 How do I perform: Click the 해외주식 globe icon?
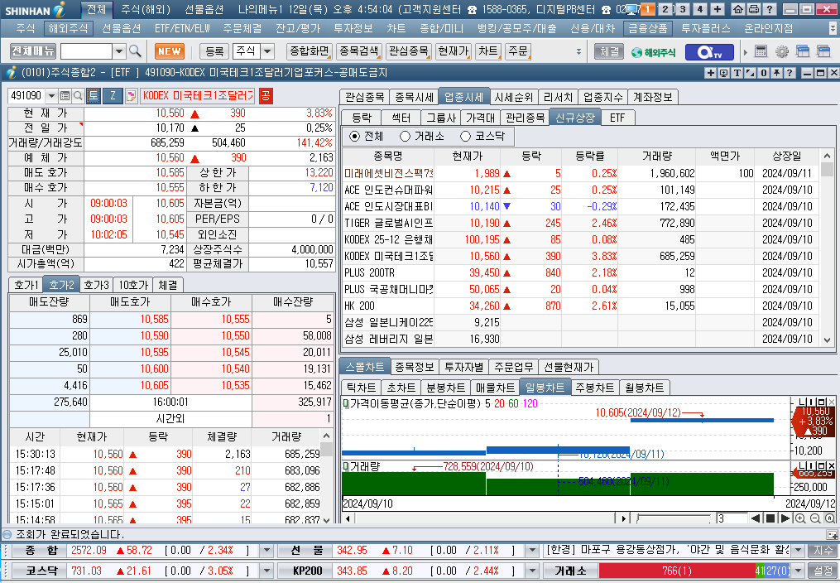pyautogui.click(x=653, y=52)
